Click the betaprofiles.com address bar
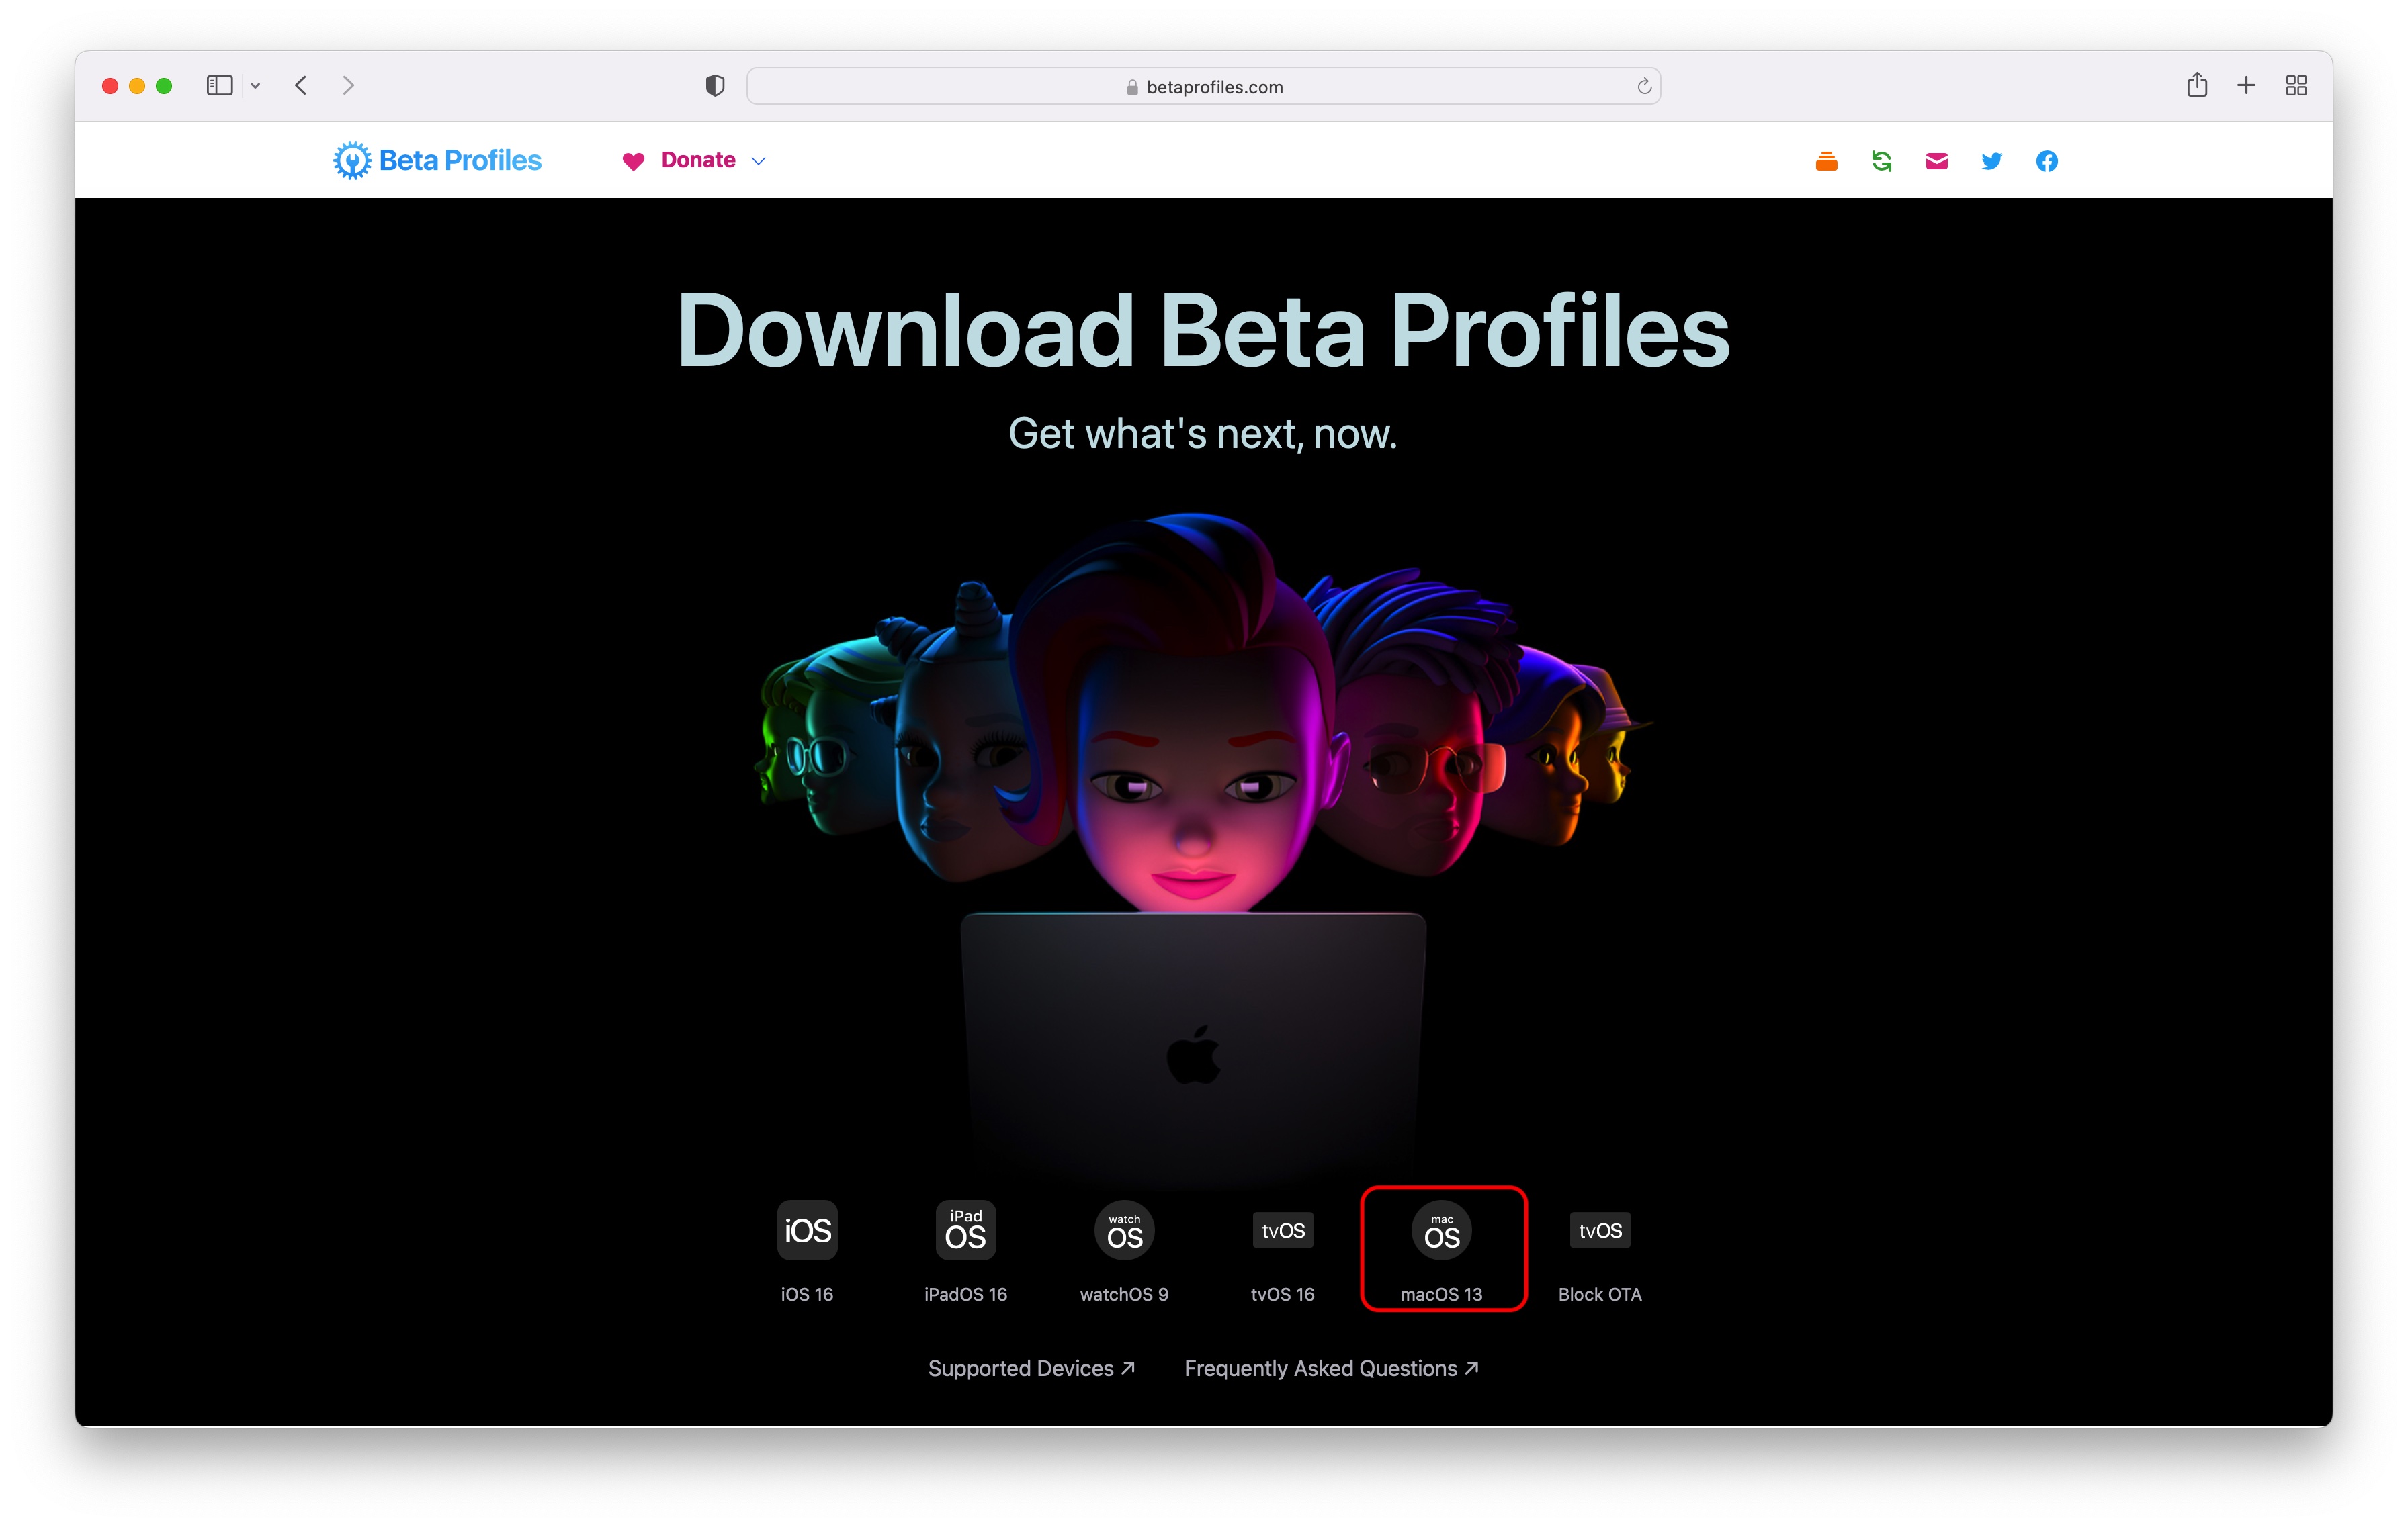 pyautogui.click(x=1203, y=87)
